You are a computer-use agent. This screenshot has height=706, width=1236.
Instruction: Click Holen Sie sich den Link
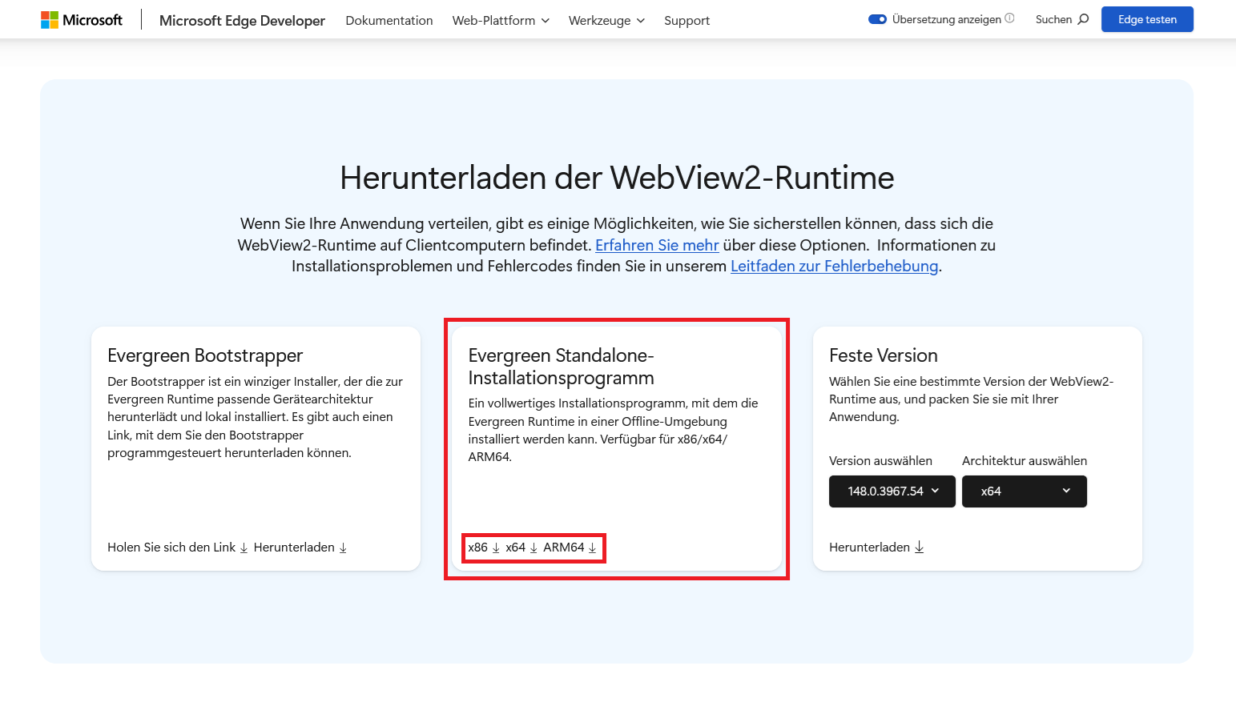(178, 548)
